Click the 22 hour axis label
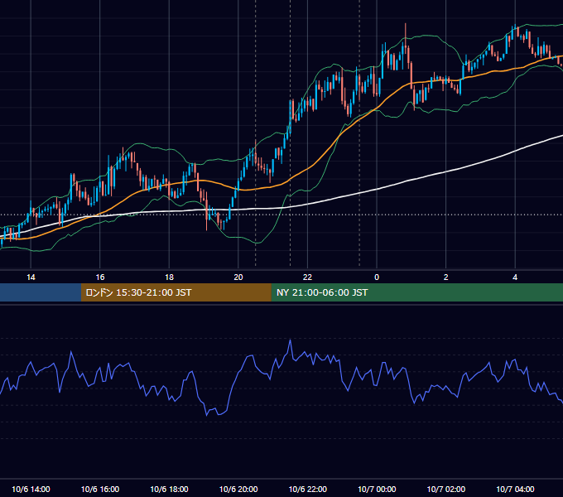 tap(307, 277)
